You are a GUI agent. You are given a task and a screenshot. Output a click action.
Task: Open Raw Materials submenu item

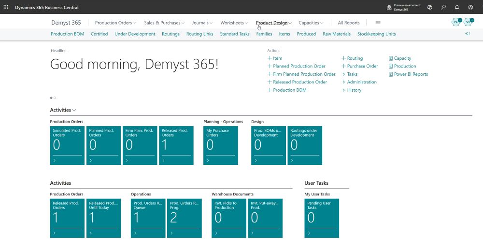point(337,34)
